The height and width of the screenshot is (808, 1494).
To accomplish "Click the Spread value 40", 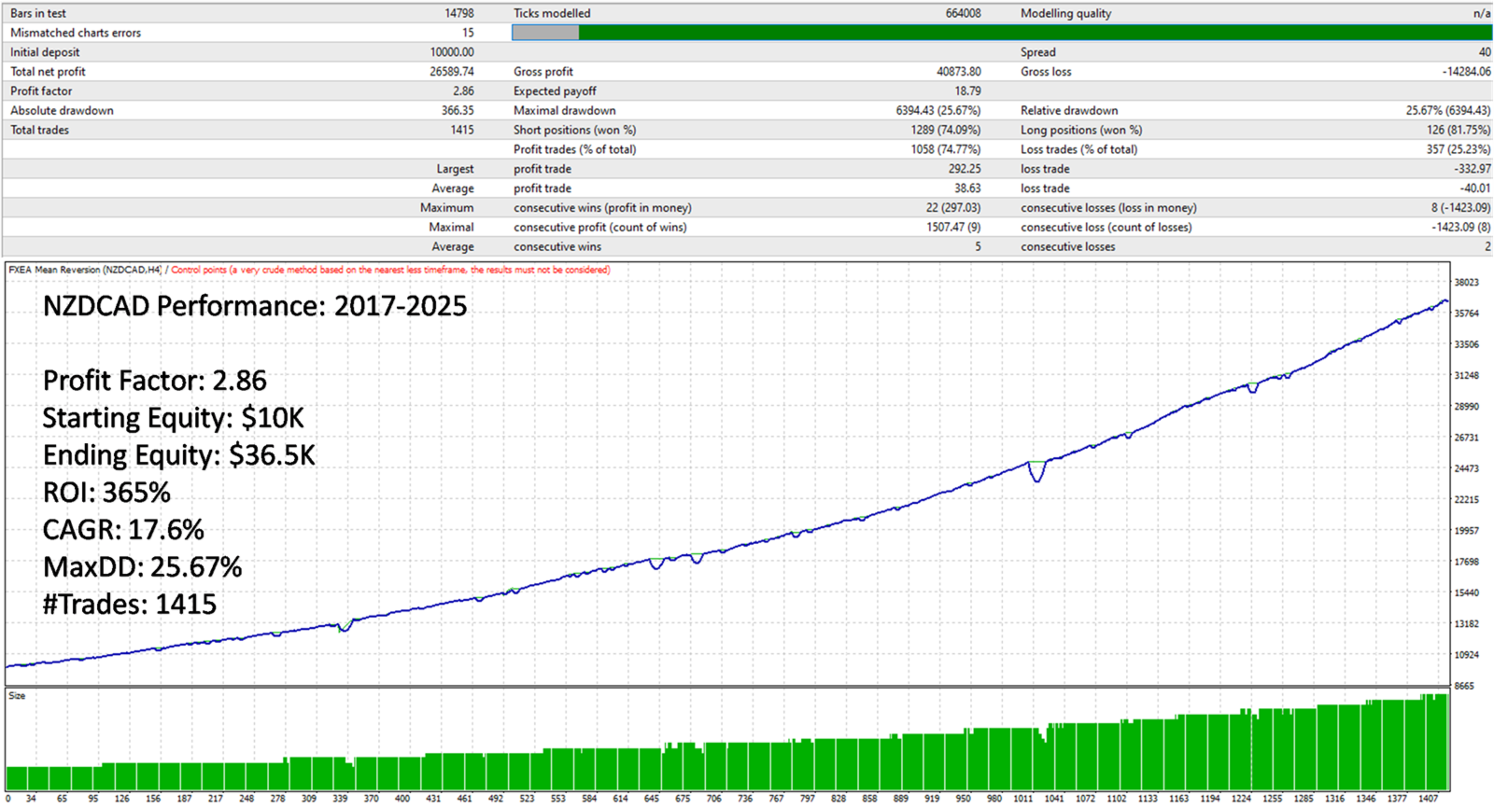I will [x=1485, y=52].
